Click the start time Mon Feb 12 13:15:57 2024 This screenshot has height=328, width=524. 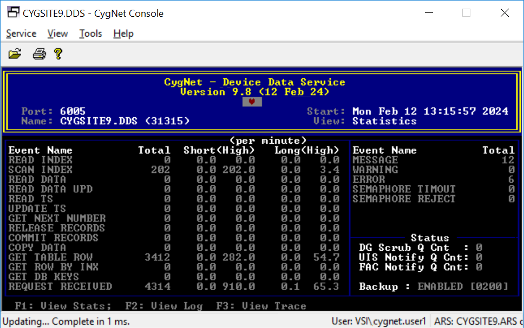click(x=430, y=111)
